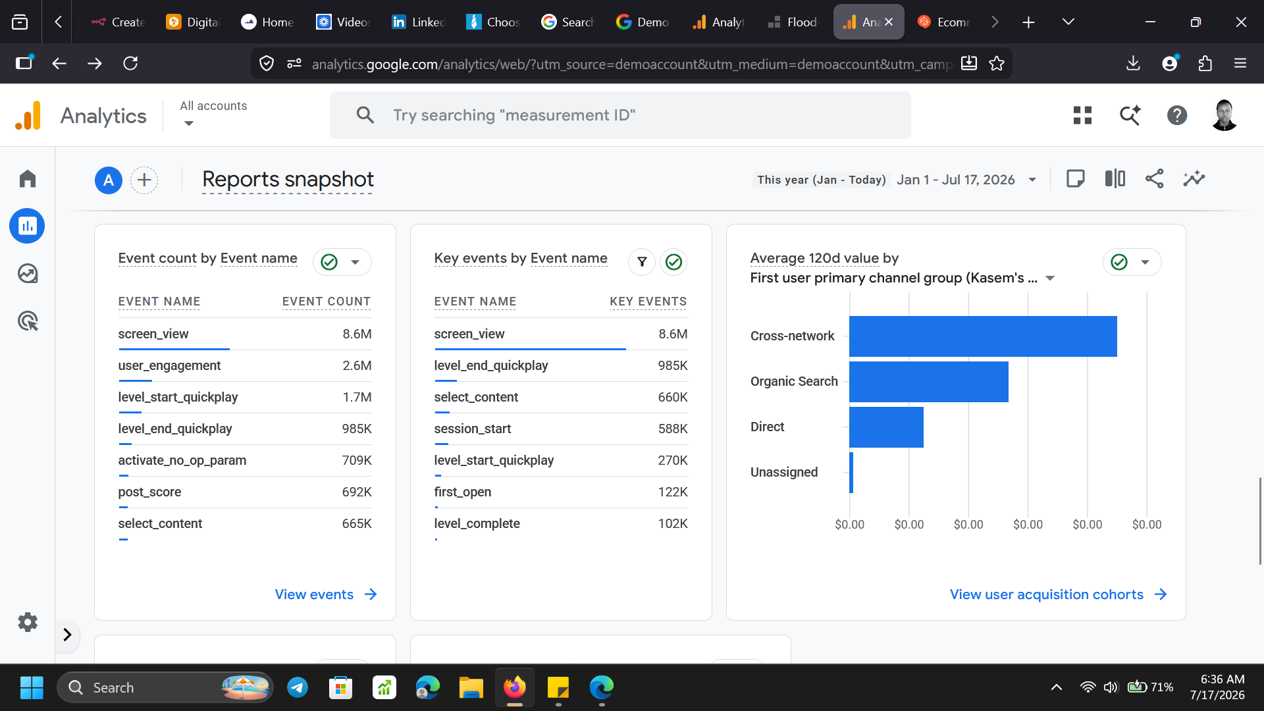Select post_score event row
The height and width of the screenshot is (711, 1264).
click(x=245, y=492)
